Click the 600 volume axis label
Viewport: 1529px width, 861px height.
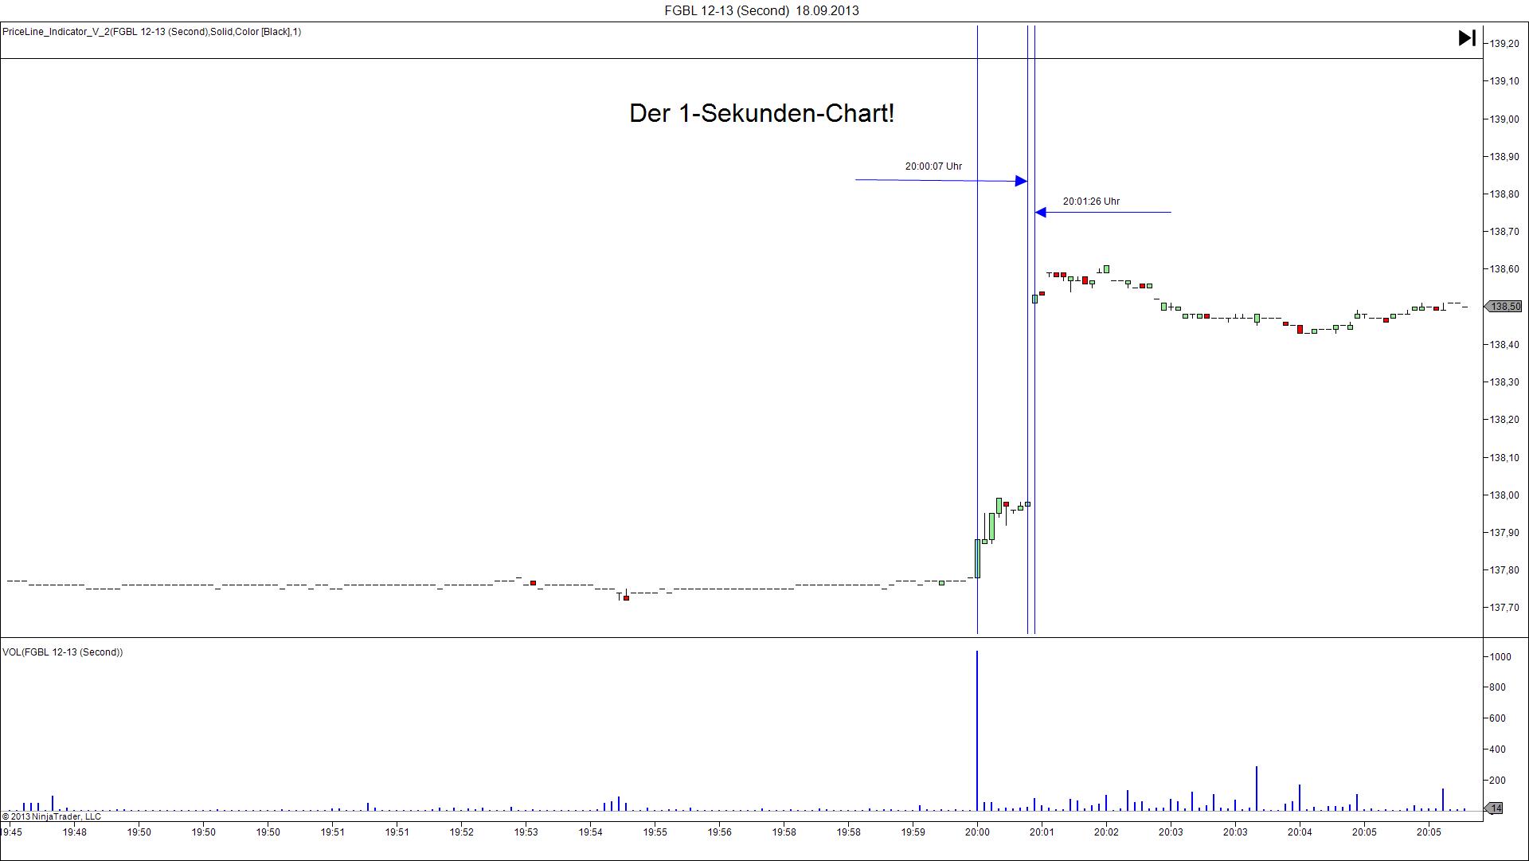tap(1498, 718)
